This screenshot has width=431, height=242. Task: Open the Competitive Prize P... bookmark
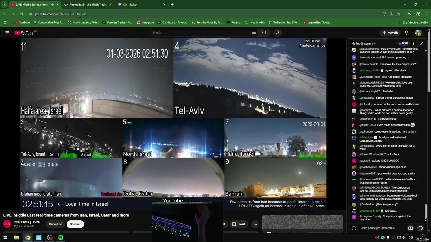[x=48, y=23]
